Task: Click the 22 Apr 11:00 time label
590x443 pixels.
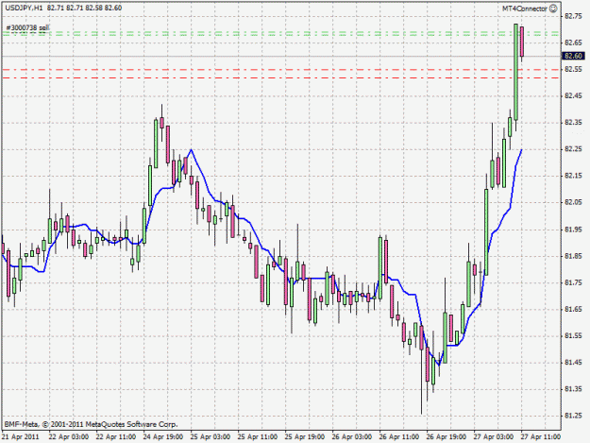Action: point(116,436)
